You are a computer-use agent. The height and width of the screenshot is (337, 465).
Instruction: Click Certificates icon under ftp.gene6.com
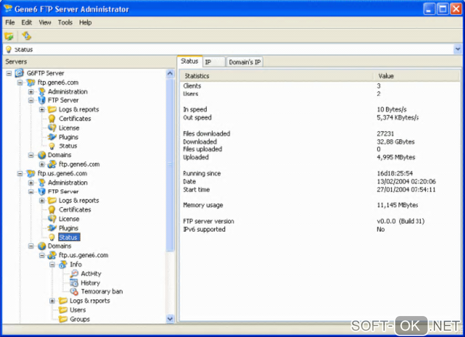pos(52,119)
